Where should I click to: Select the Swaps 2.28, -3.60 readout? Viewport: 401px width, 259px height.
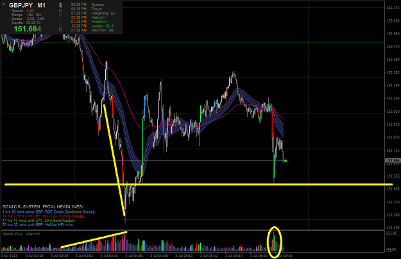coord(28,19)
